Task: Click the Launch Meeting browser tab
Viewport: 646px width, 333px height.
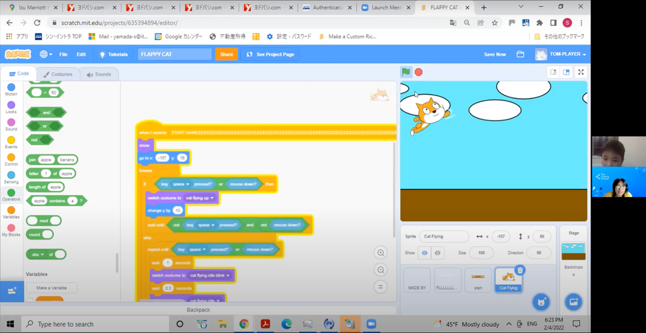Action: [385, 8]
